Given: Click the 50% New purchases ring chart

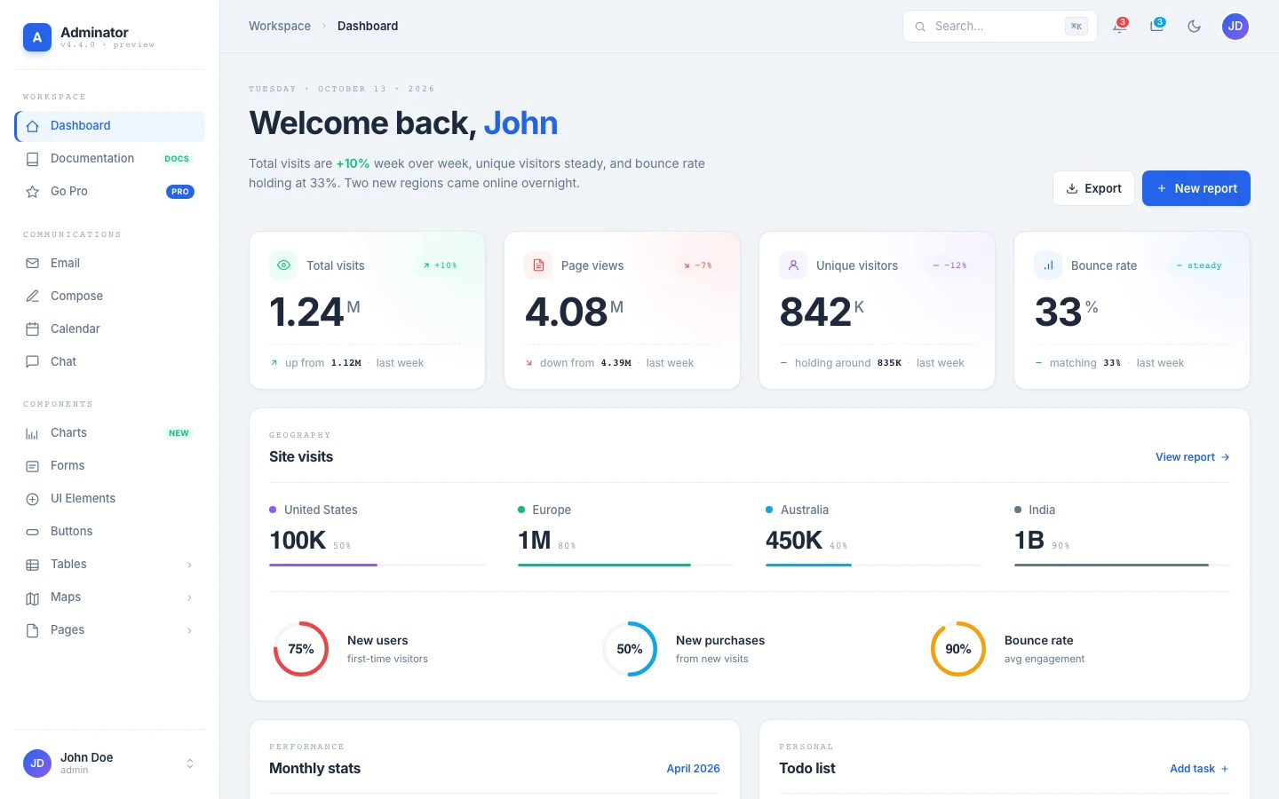Looking at the screenshot, I should click(x=630, y=649).
